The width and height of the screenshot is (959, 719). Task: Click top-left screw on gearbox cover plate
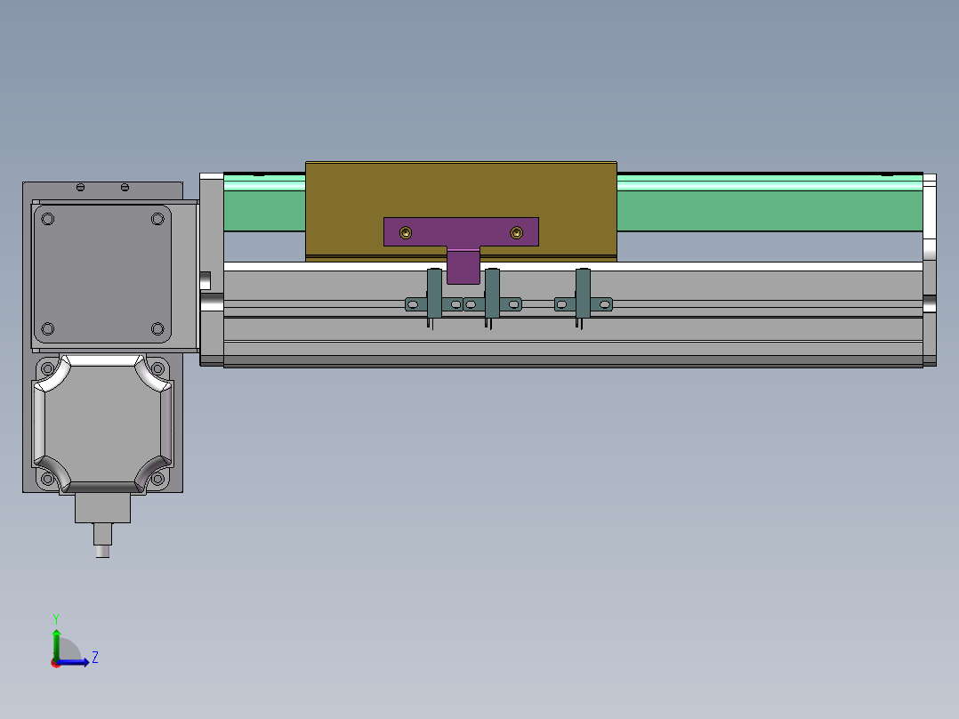point(48,219)
